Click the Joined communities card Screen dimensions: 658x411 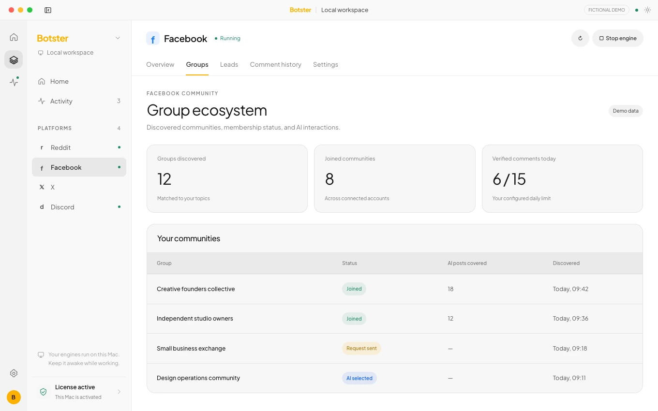[395, 178]
